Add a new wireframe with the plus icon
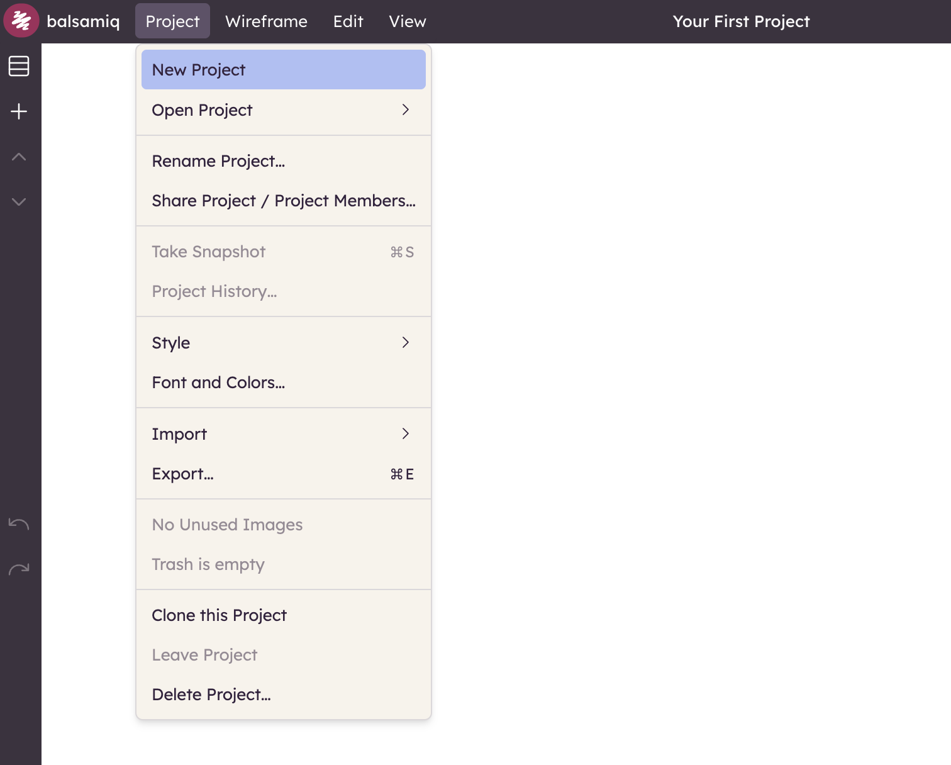This screenshot has width=951, height=765. [x=19, y=111]
